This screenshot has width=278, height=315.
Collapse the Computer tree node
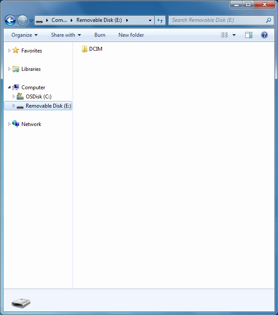(9, 87)
